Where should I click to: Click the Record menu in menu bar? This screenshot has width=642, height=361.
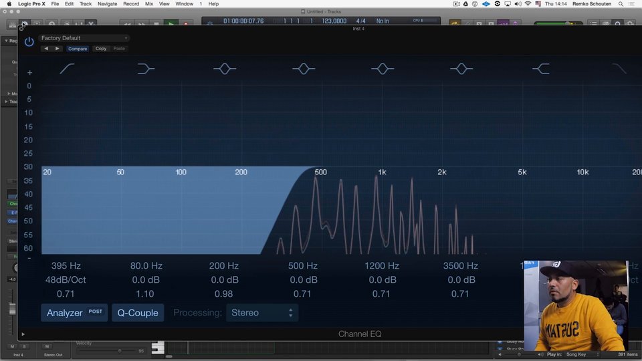pyautogui.click(x=131, y=4)
